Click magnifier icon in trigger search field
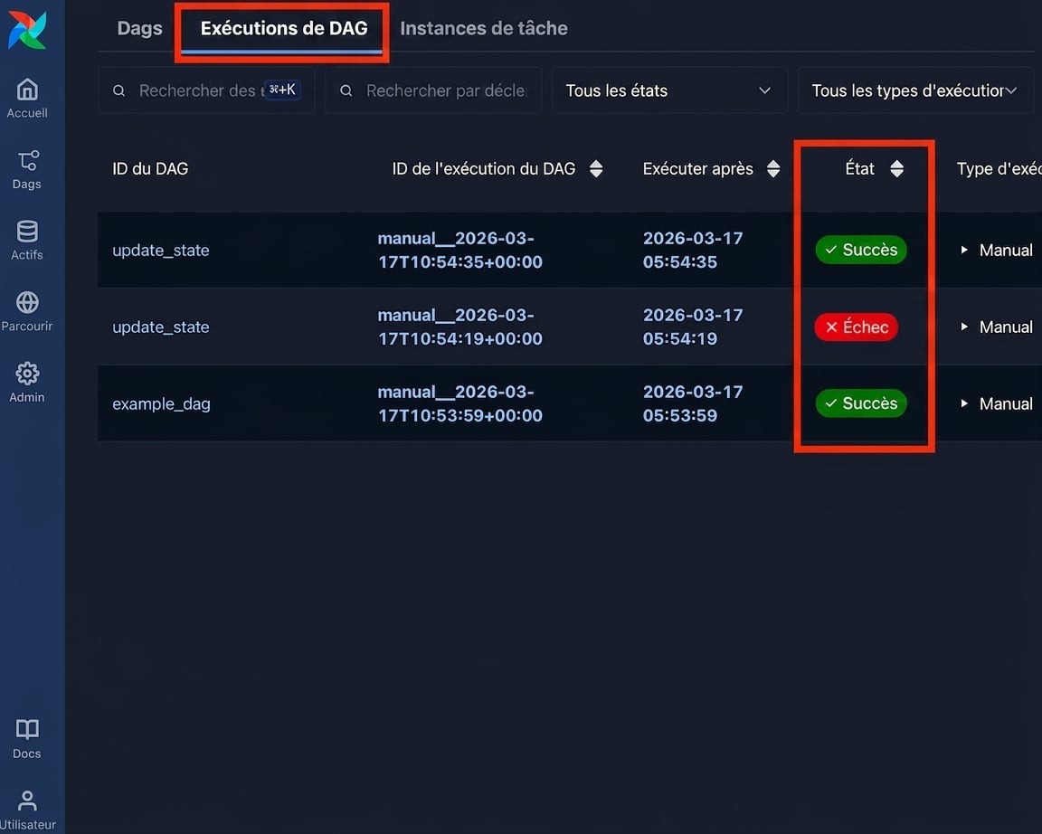The width and height of the screenshot is (1042, 834). click(x=346, y=90)
